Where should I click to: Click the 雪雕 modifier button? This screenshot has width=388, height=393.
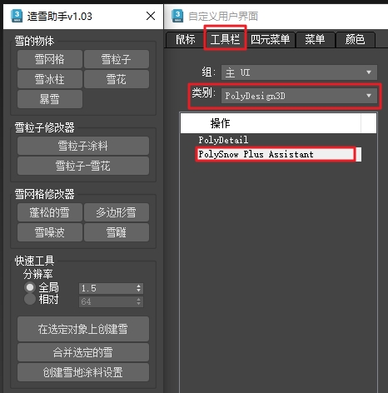(117, 232)
